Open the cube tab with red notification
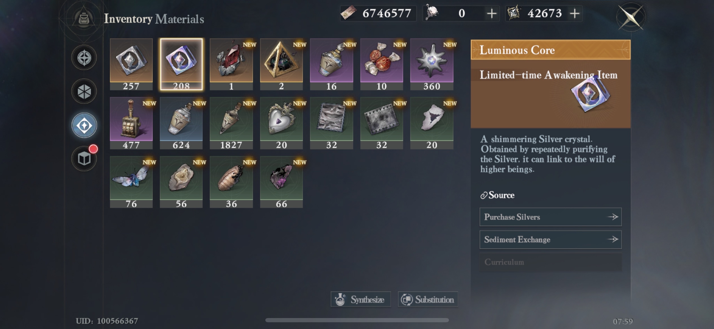The width and height of the screenshot is (714, 329). click(x=84, y=159)
